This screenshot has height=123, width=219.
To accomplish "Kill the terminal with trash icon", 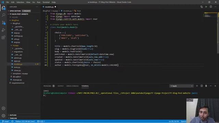I will [206, 86].
